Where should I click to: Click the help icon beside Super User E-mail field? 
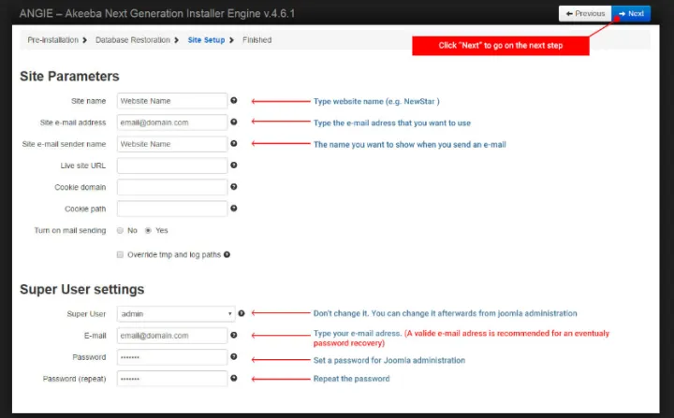(234, 335)
